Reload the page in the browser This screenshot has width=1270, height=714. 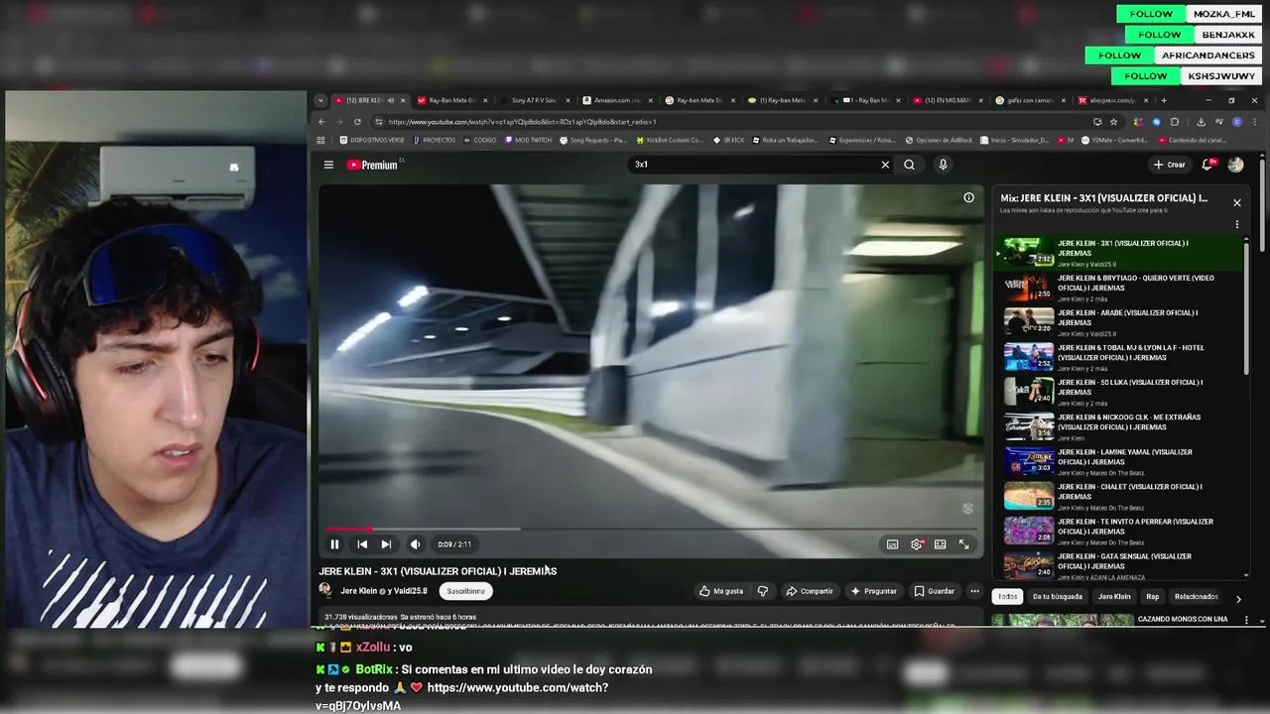tap(357, 122)
